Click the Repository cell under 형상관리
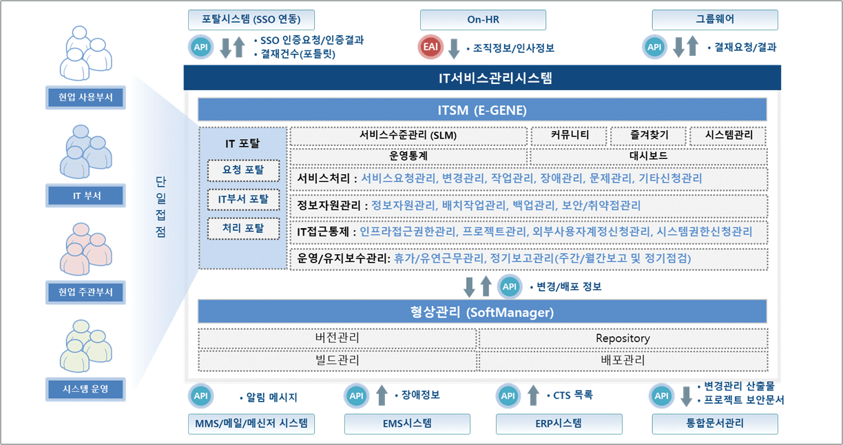843x445 pixels. point(623,338)
